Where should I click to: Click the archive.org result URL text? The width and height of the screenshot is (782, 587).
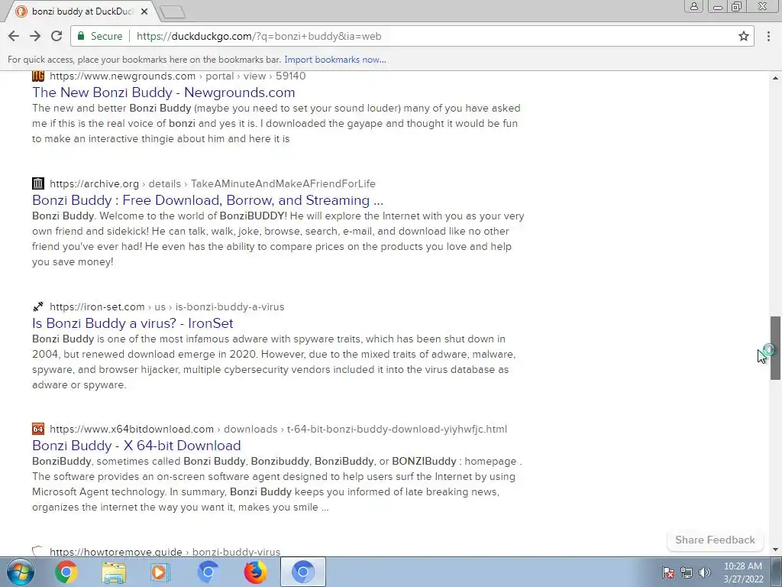(x=212, y=183)
